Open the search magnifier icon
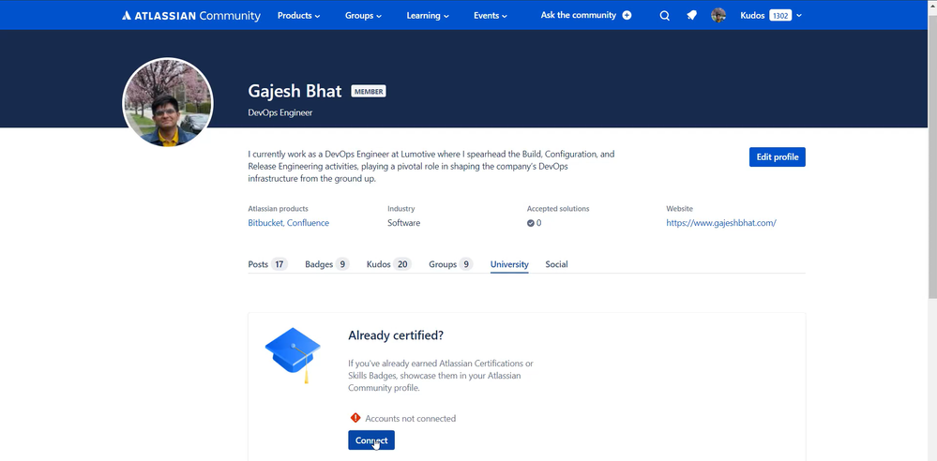The width and height of the screenshot is (937, 461). click(664, 16)
